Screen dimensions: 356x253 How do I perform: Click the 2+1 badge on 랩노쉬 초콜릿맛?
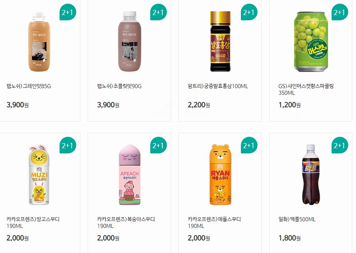click(158, 12)
